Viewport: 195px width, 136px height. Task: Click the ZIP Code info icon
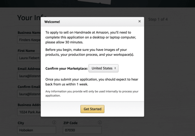pyautogui.click(x=100, y=122)
